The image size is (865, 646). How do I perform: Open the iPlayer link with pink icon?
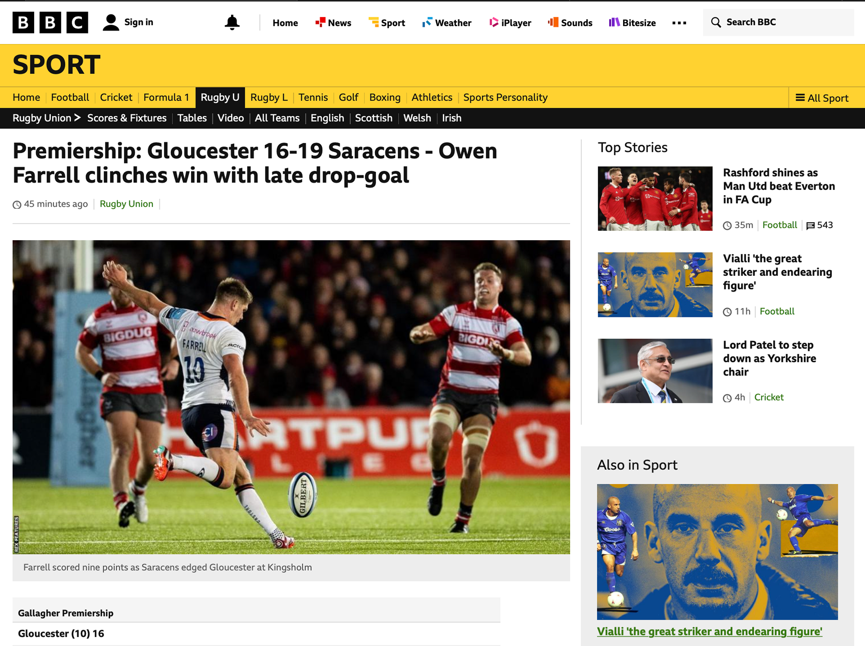(510, 23)
